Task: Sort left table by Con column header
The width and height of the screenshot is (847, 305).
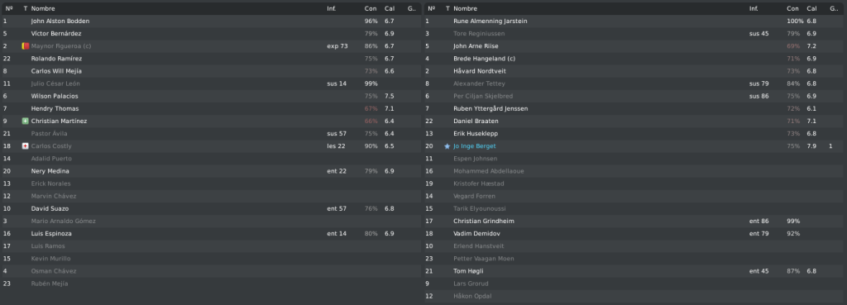Action: coord(371,8)
